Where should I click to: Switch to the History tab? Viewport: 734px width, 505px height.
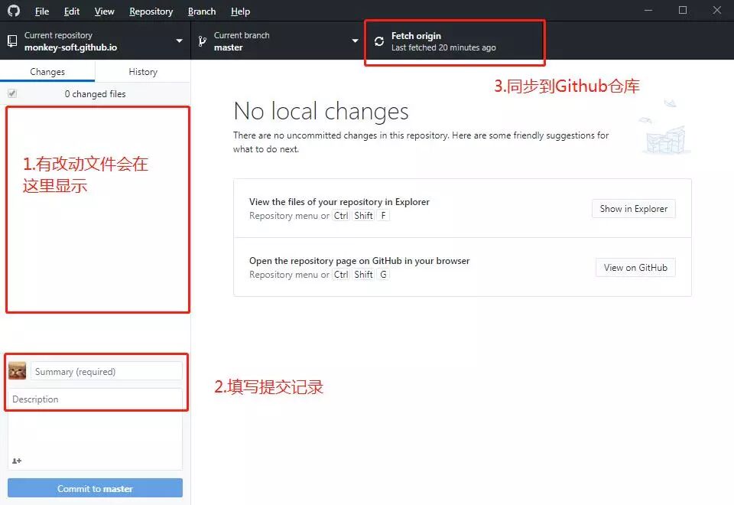(143, 72)
